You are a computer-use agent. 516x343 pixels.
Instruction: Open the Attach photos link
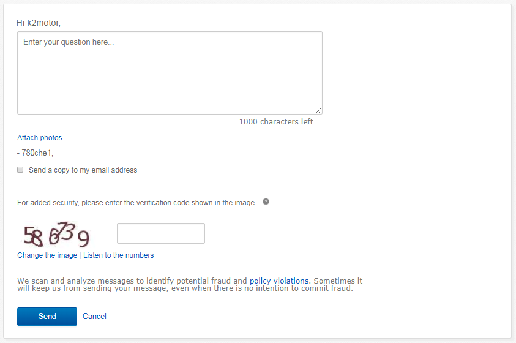(x=40, y=138)
